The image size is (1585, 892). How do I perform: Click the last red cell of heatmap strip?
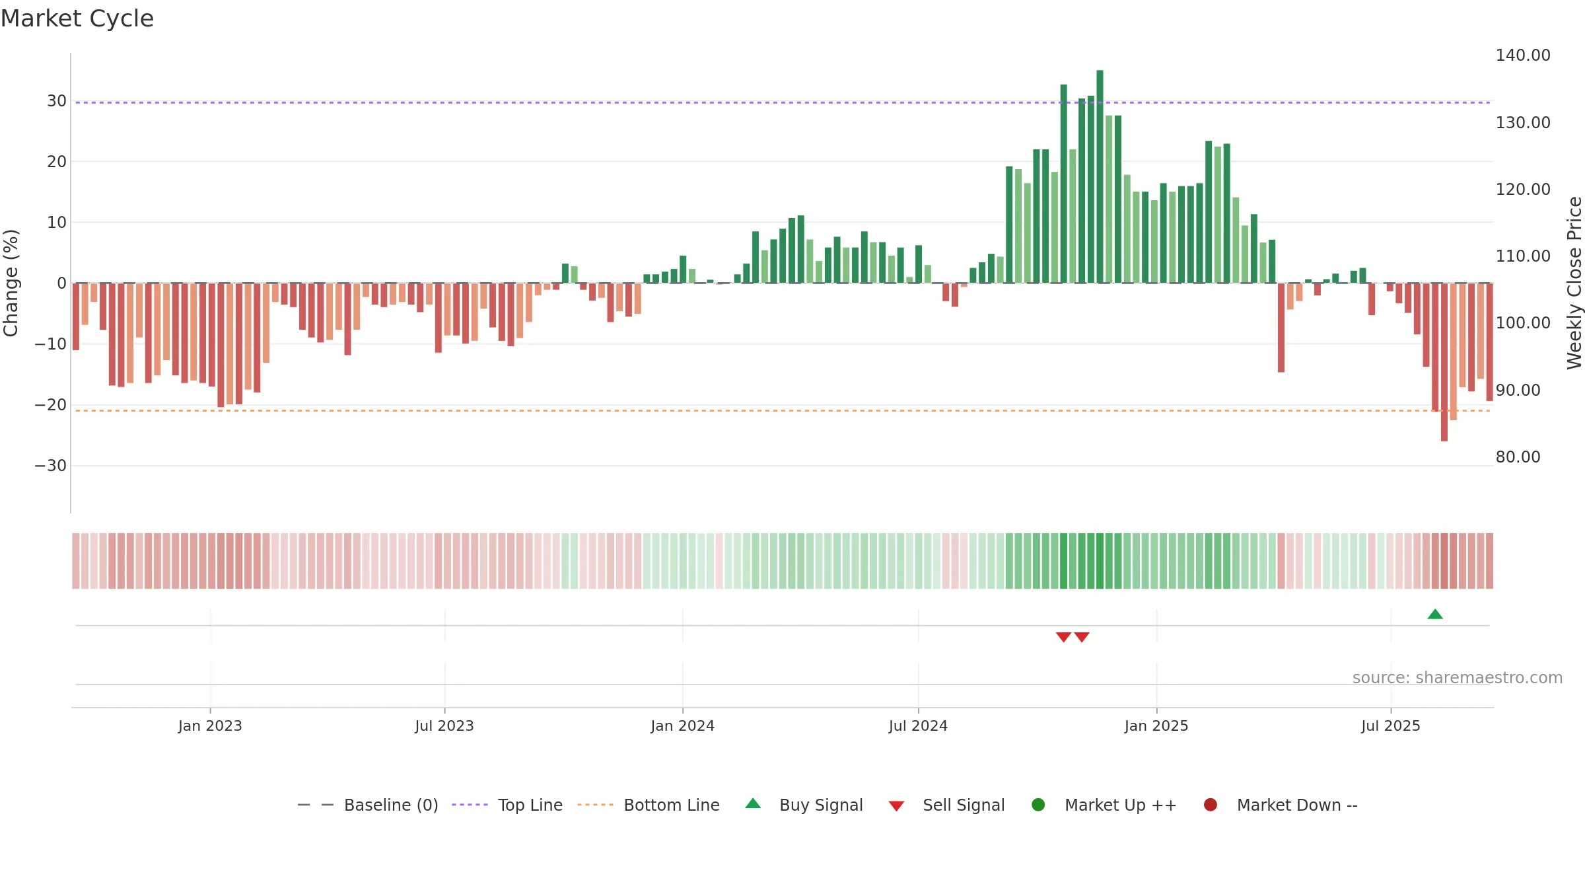click(x=1490, y=561)
